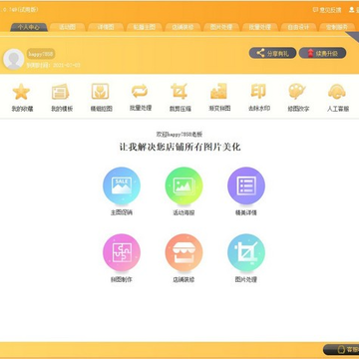Click the 主图促销 label

coord(122,212)
